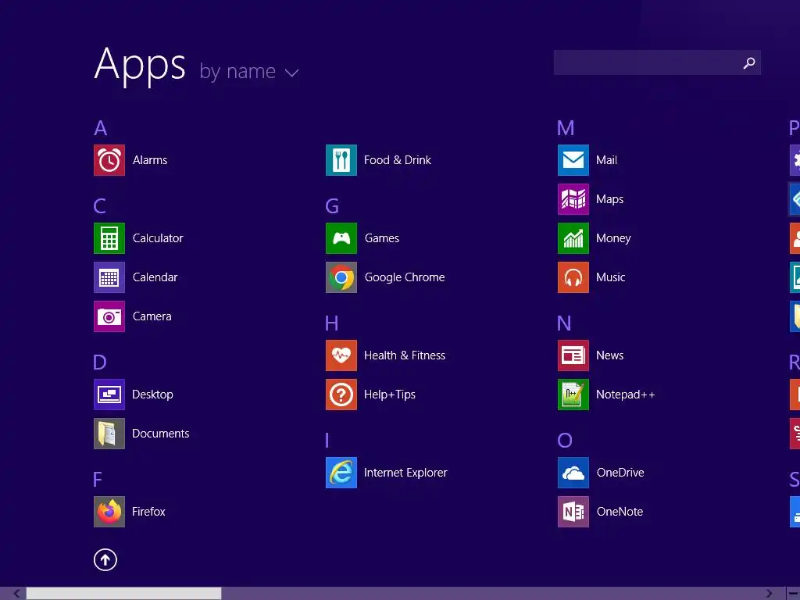Open the Mail envelope icon
The width and height of the screenshot is (800, 600).
573,160
